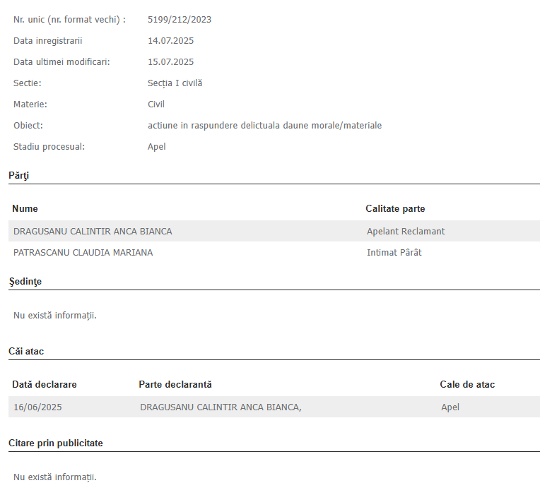The height and width of the screenshot is (483, 540).
Task: Click the Citare prin publicitate heading
Action: point(56,443)
